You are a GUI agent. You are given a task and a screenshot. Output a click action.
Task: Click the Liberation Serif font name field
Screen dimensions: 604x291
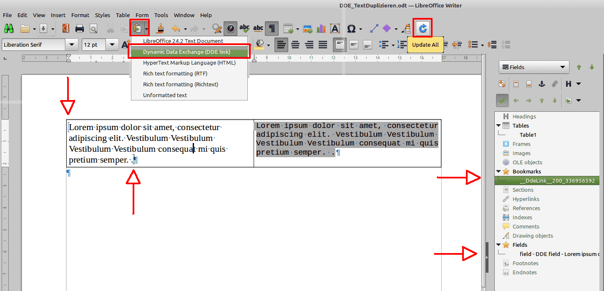33,45
